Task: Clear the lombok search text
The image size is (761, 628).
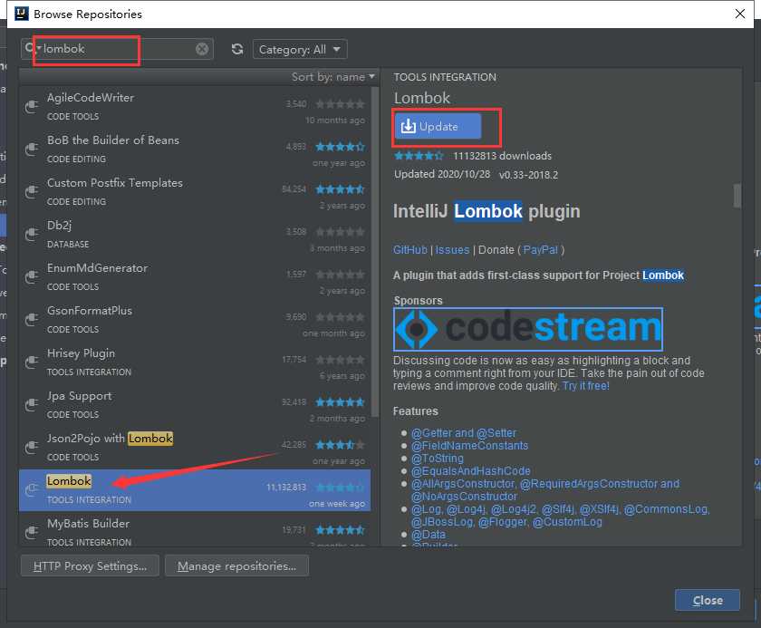Action: (x=202, y=49)
